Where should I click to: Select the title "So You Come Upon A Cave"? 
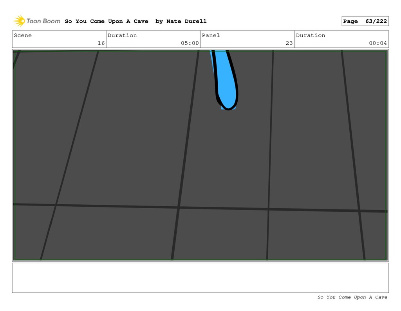click(107, 21)
